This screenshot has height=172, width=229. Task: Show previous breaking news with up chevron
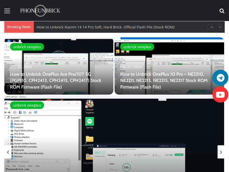(x=211, y=27)
